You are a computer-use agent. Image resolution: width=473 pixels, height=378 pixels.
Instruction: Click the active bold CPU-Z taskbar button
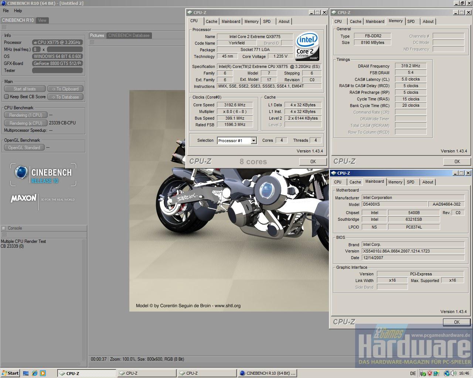[x=87, y=373]
